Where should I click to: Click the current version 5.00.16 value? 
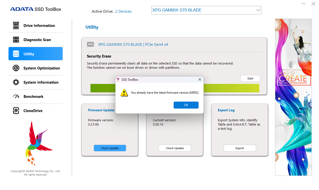[x=158, y=125]
